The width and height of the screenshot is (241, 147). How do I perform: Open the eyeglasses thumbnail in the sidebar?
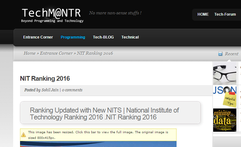point(224,73)
